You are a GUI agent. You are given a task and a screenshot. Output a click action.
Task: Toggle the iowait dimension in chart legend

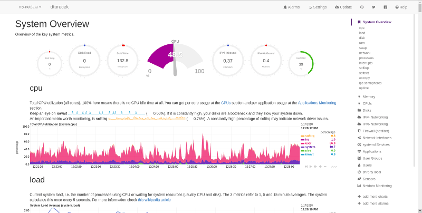[x=309, y=154]
